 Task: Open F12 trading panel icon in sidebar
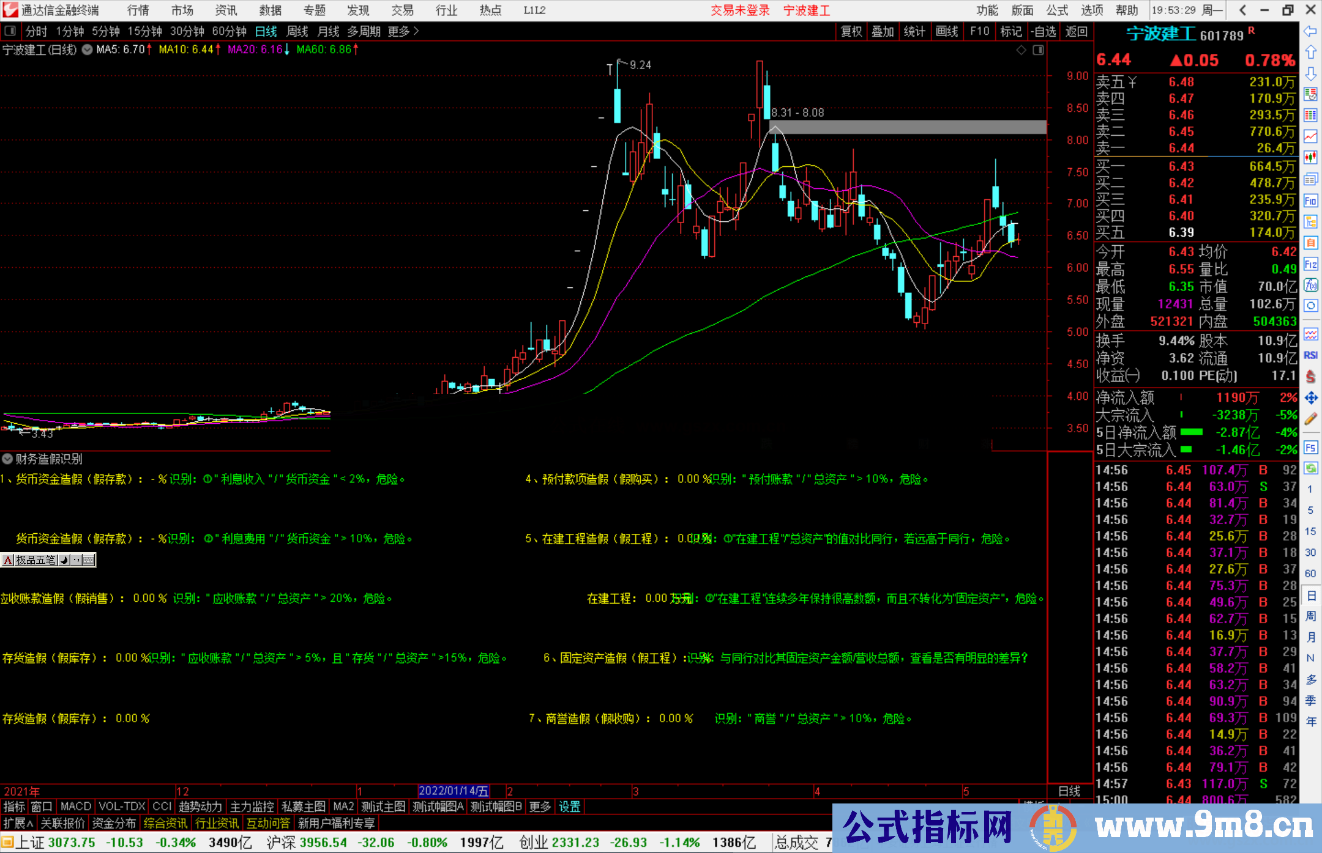click(x=1311, y=264)
